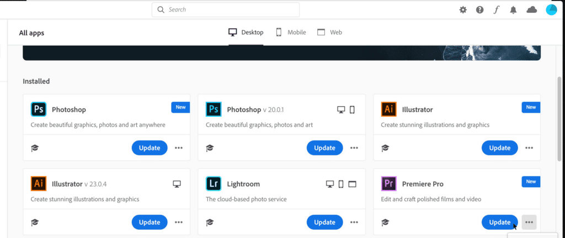The width and height of the screenshot is (565, 238).
Task: Open tutorials icon on Lightroom card
Action: point(210,222)
